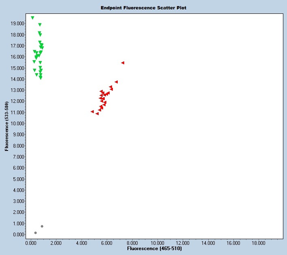Click the upper gray dot near 0.700
Image resolution: width=287 pixels, height=255 pixels.
click(x=42, y=226)
